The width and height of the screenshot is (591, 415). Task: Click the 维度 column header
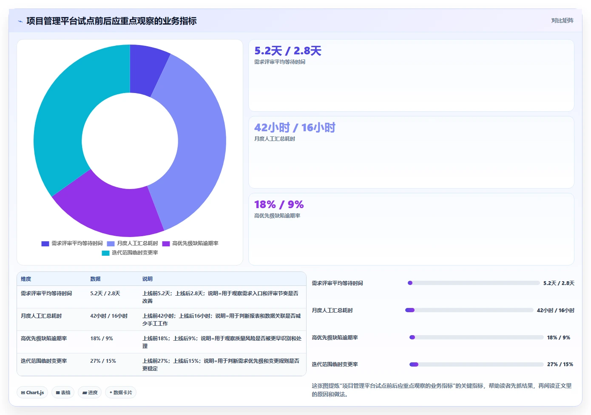pos(26,279)
